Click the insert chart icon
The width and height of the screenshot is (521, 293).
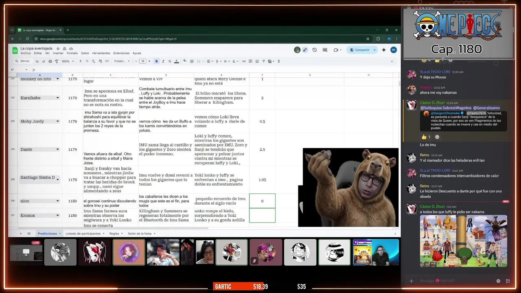(x=257, y=61)
